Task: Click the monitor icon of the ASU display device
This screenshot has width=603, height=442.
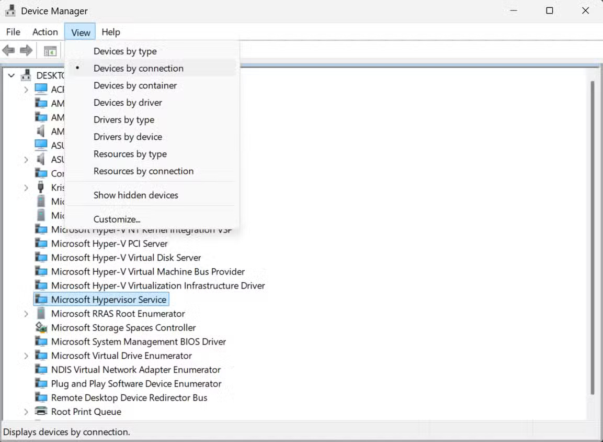Action: 41,145
